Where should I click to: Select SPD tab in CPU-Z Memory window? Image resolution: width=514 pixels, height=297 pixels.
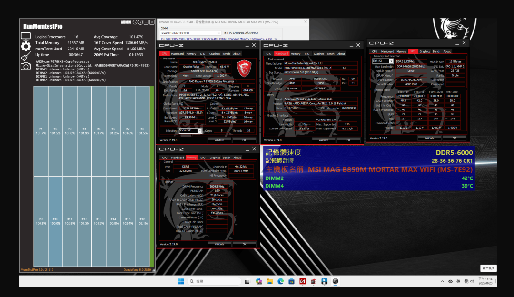[x=203, y=158]
